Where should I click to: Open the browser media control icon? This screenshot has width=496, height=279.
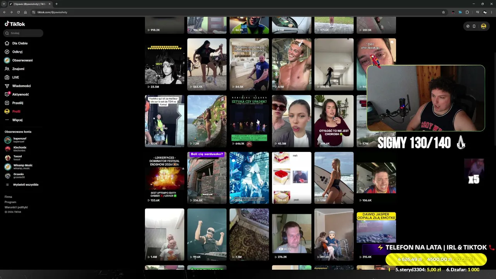tap(477, 12)
